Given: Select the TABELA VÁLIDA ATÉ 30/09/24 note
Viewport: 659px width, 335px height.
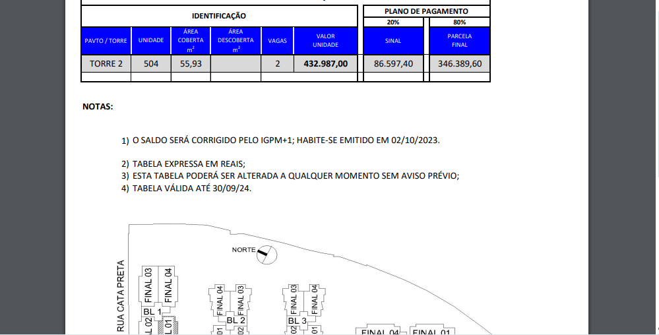Looking at the screenshot, I should pos(192,189).
